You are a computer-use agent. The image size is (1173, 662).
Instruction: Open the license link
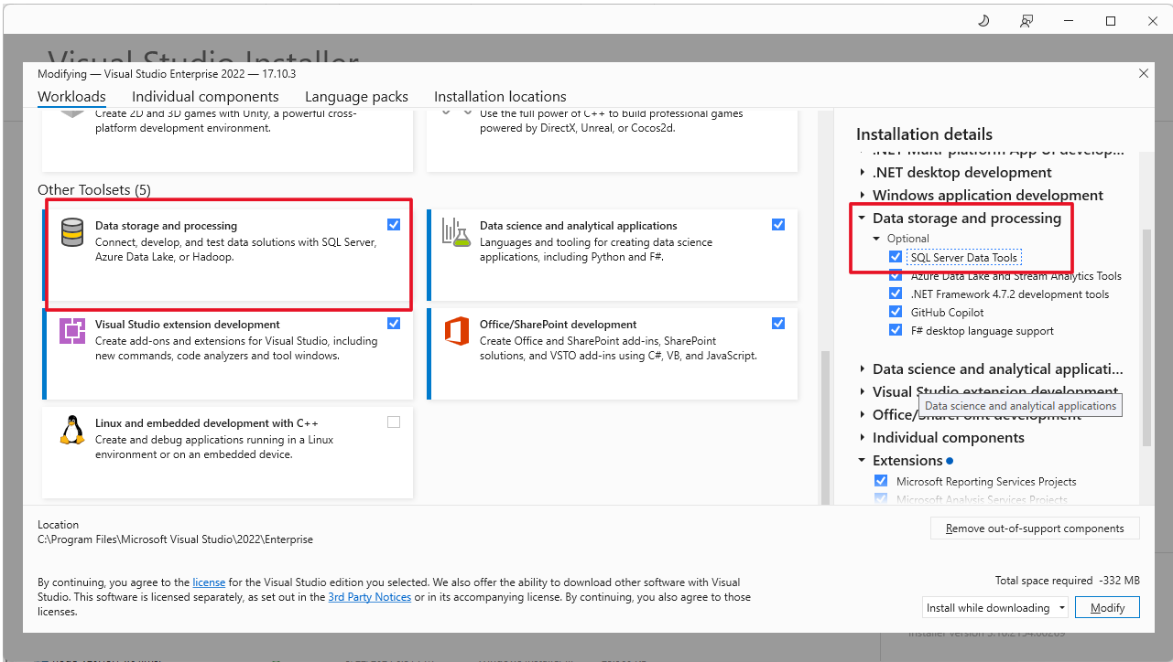pos(209,582)
